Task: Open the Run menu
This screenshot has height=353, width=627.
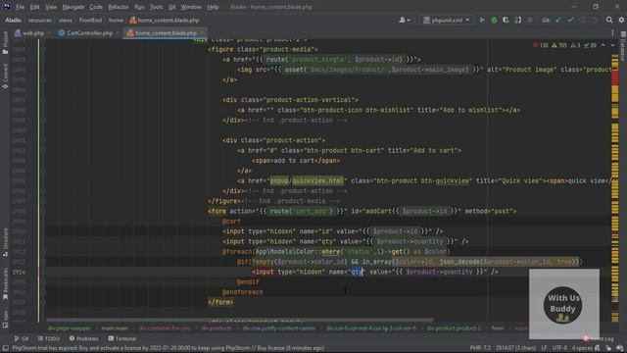Action: pos(139,7)
